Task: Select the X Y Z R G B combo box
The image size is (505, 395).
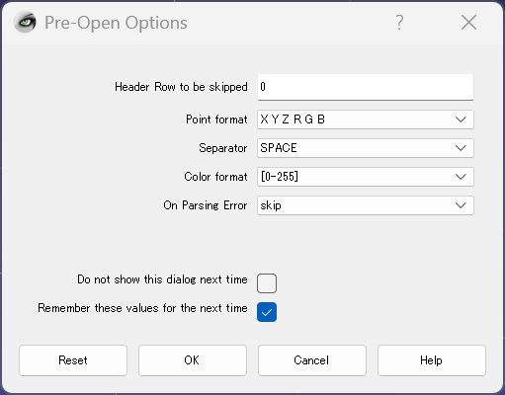Action: (366, 119)
